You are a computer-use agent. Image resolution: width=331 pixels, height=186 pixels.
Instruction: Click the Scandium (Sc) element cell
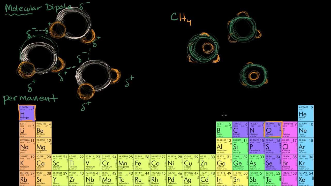click(60, 162)
